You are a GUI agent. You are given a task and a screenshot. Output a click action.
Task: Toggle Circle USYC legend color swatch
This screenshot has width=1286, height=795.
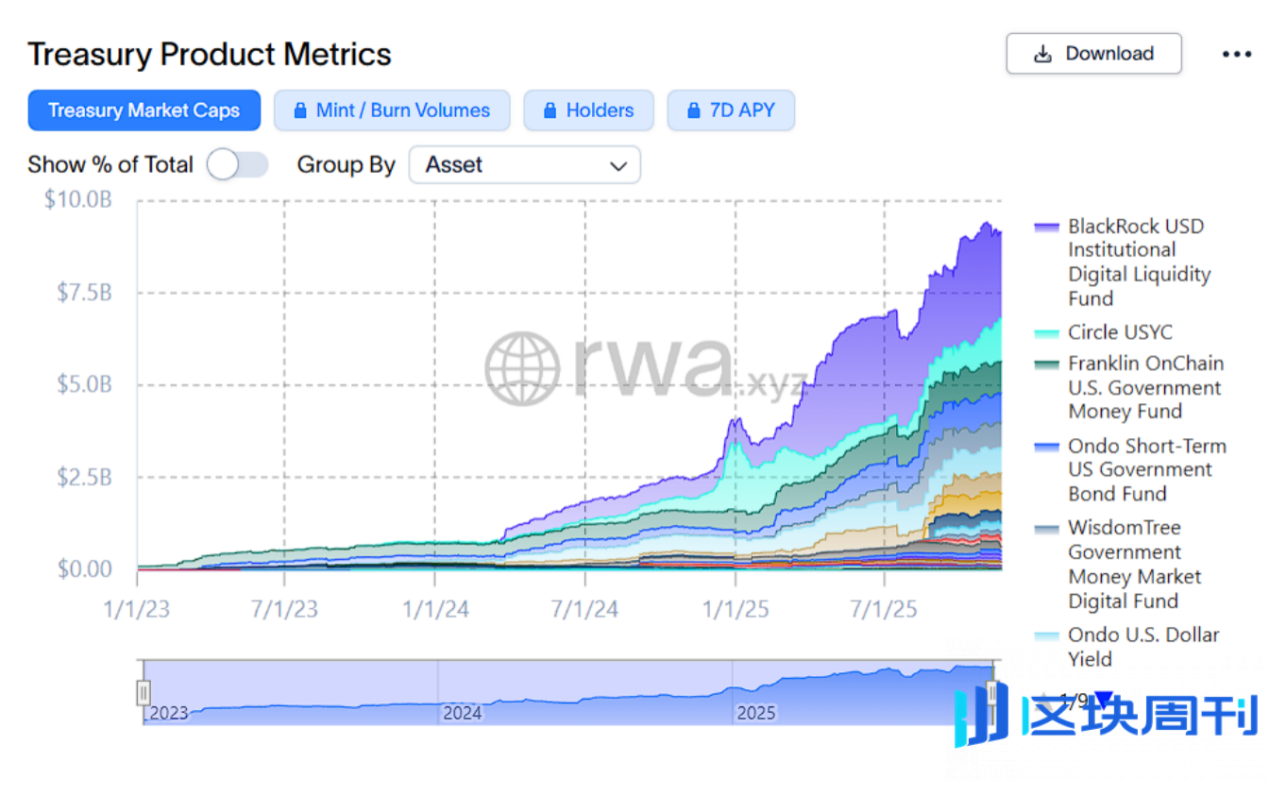pyautogui.click(x=1047, y=333)
